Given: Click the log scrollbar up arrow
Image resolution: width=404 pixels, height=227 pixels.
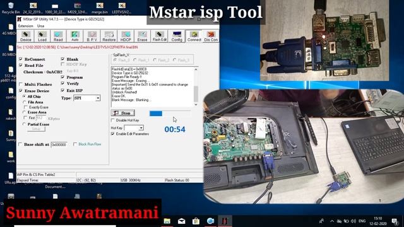Looking at the screenshot, I should (196, 69).
